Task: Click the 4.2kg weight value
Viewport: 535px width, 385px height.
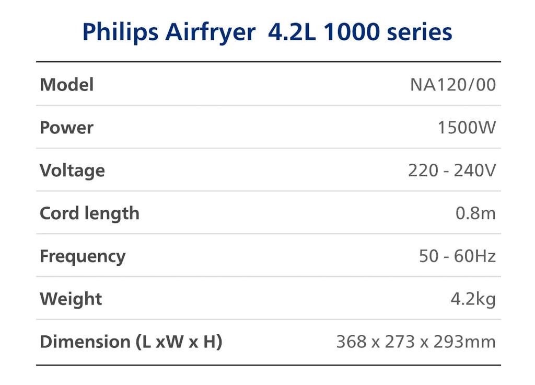Action: [x=473, y=299]
